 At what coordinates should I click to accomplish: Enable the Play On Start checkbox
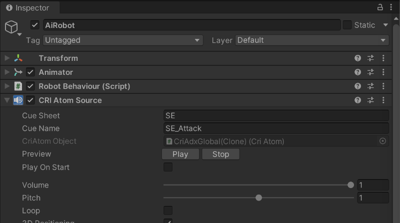(168, 167)
